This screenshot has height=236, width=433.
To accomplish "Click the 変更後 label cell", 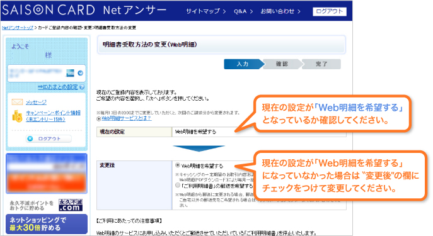I will pos(134,185).
